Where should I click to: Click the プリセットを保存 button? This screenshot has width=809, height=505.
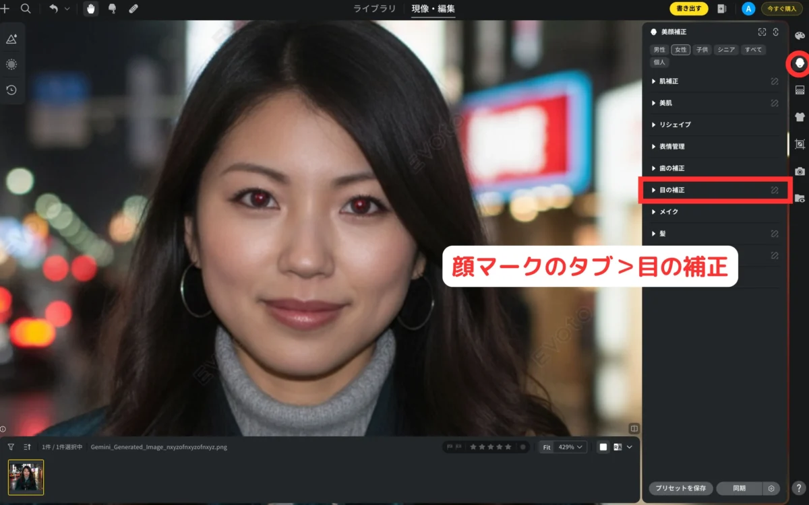[680, 488]
